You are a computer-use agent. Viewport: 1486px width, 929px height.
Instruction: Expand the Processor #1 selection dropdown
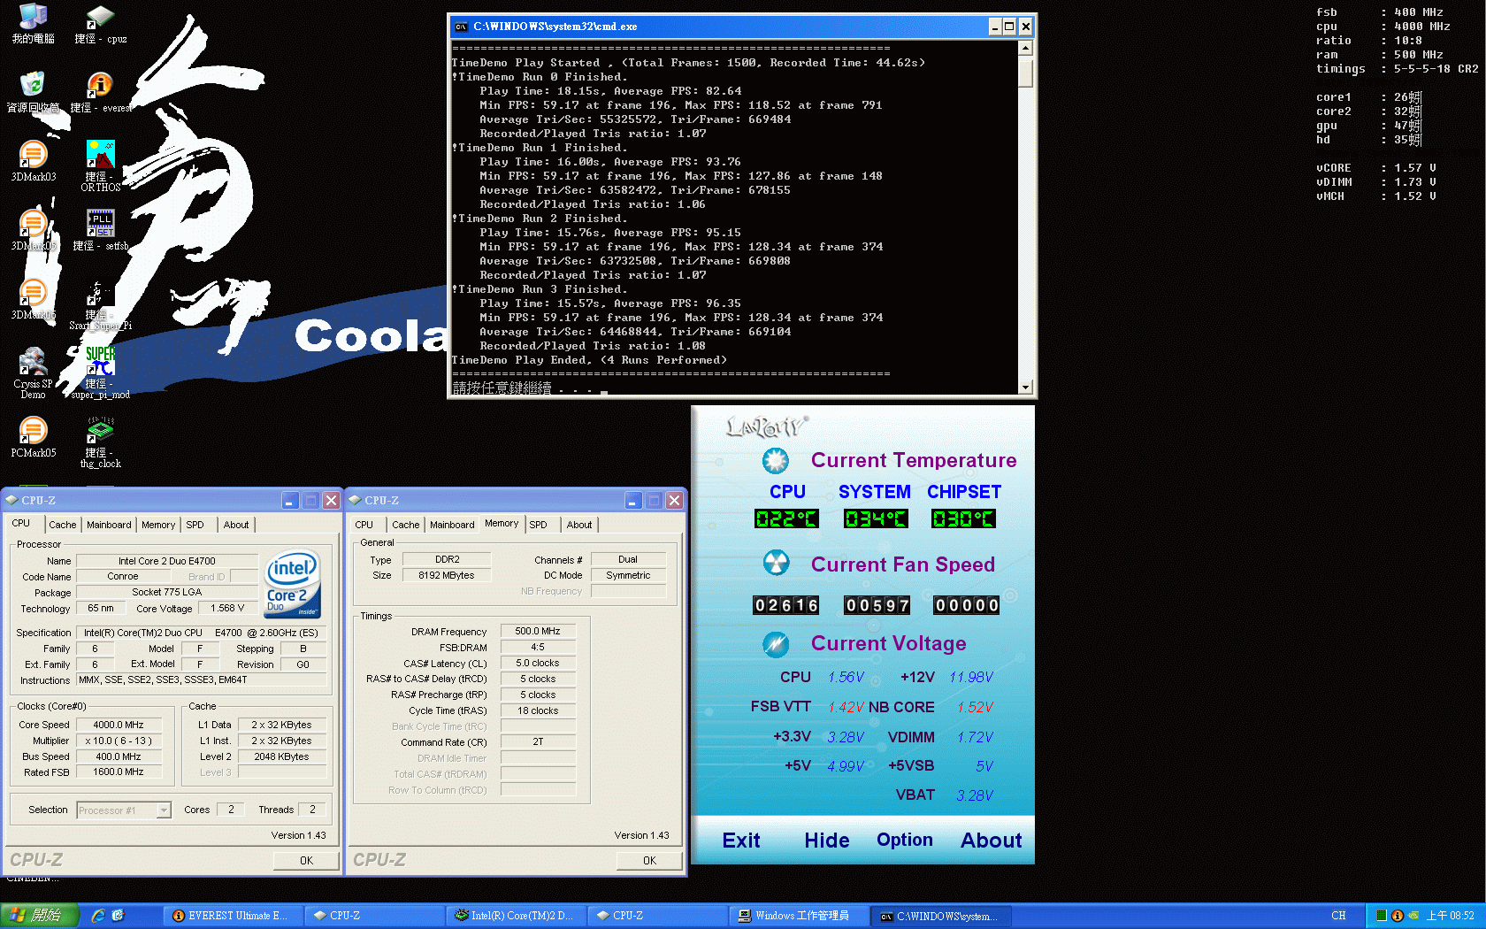(164, 810)
